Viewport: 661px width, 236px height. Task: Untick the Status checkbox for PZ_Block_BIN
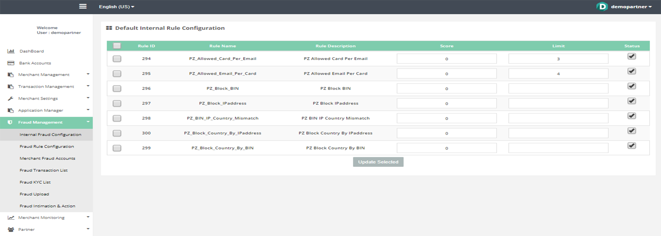pyautogui.click(x=631, y=86)
